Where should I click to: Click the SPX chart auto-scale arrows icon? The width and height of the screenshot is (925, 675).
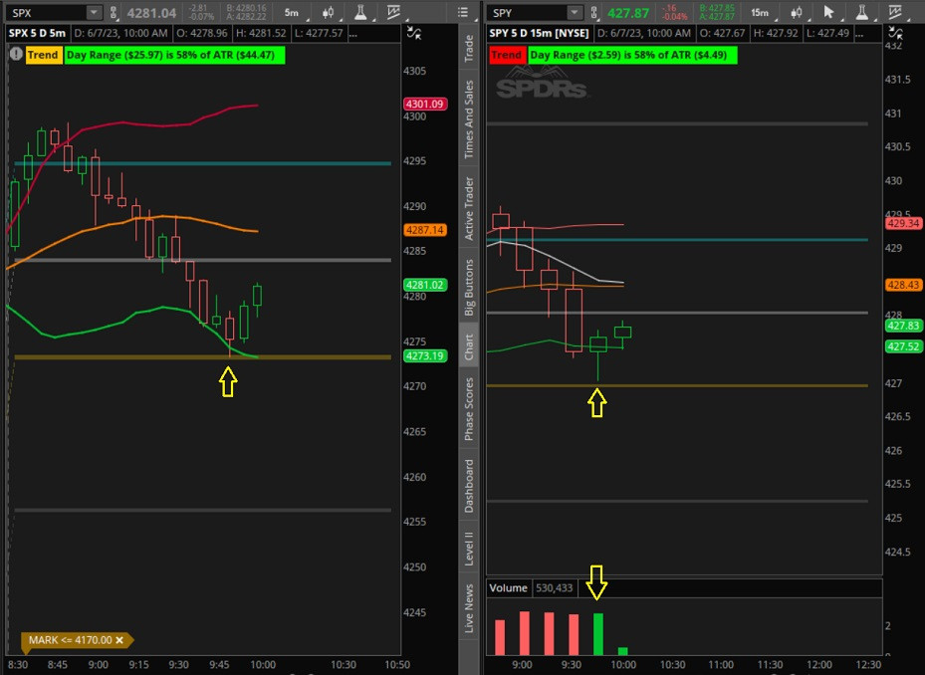tap(415, 34)
